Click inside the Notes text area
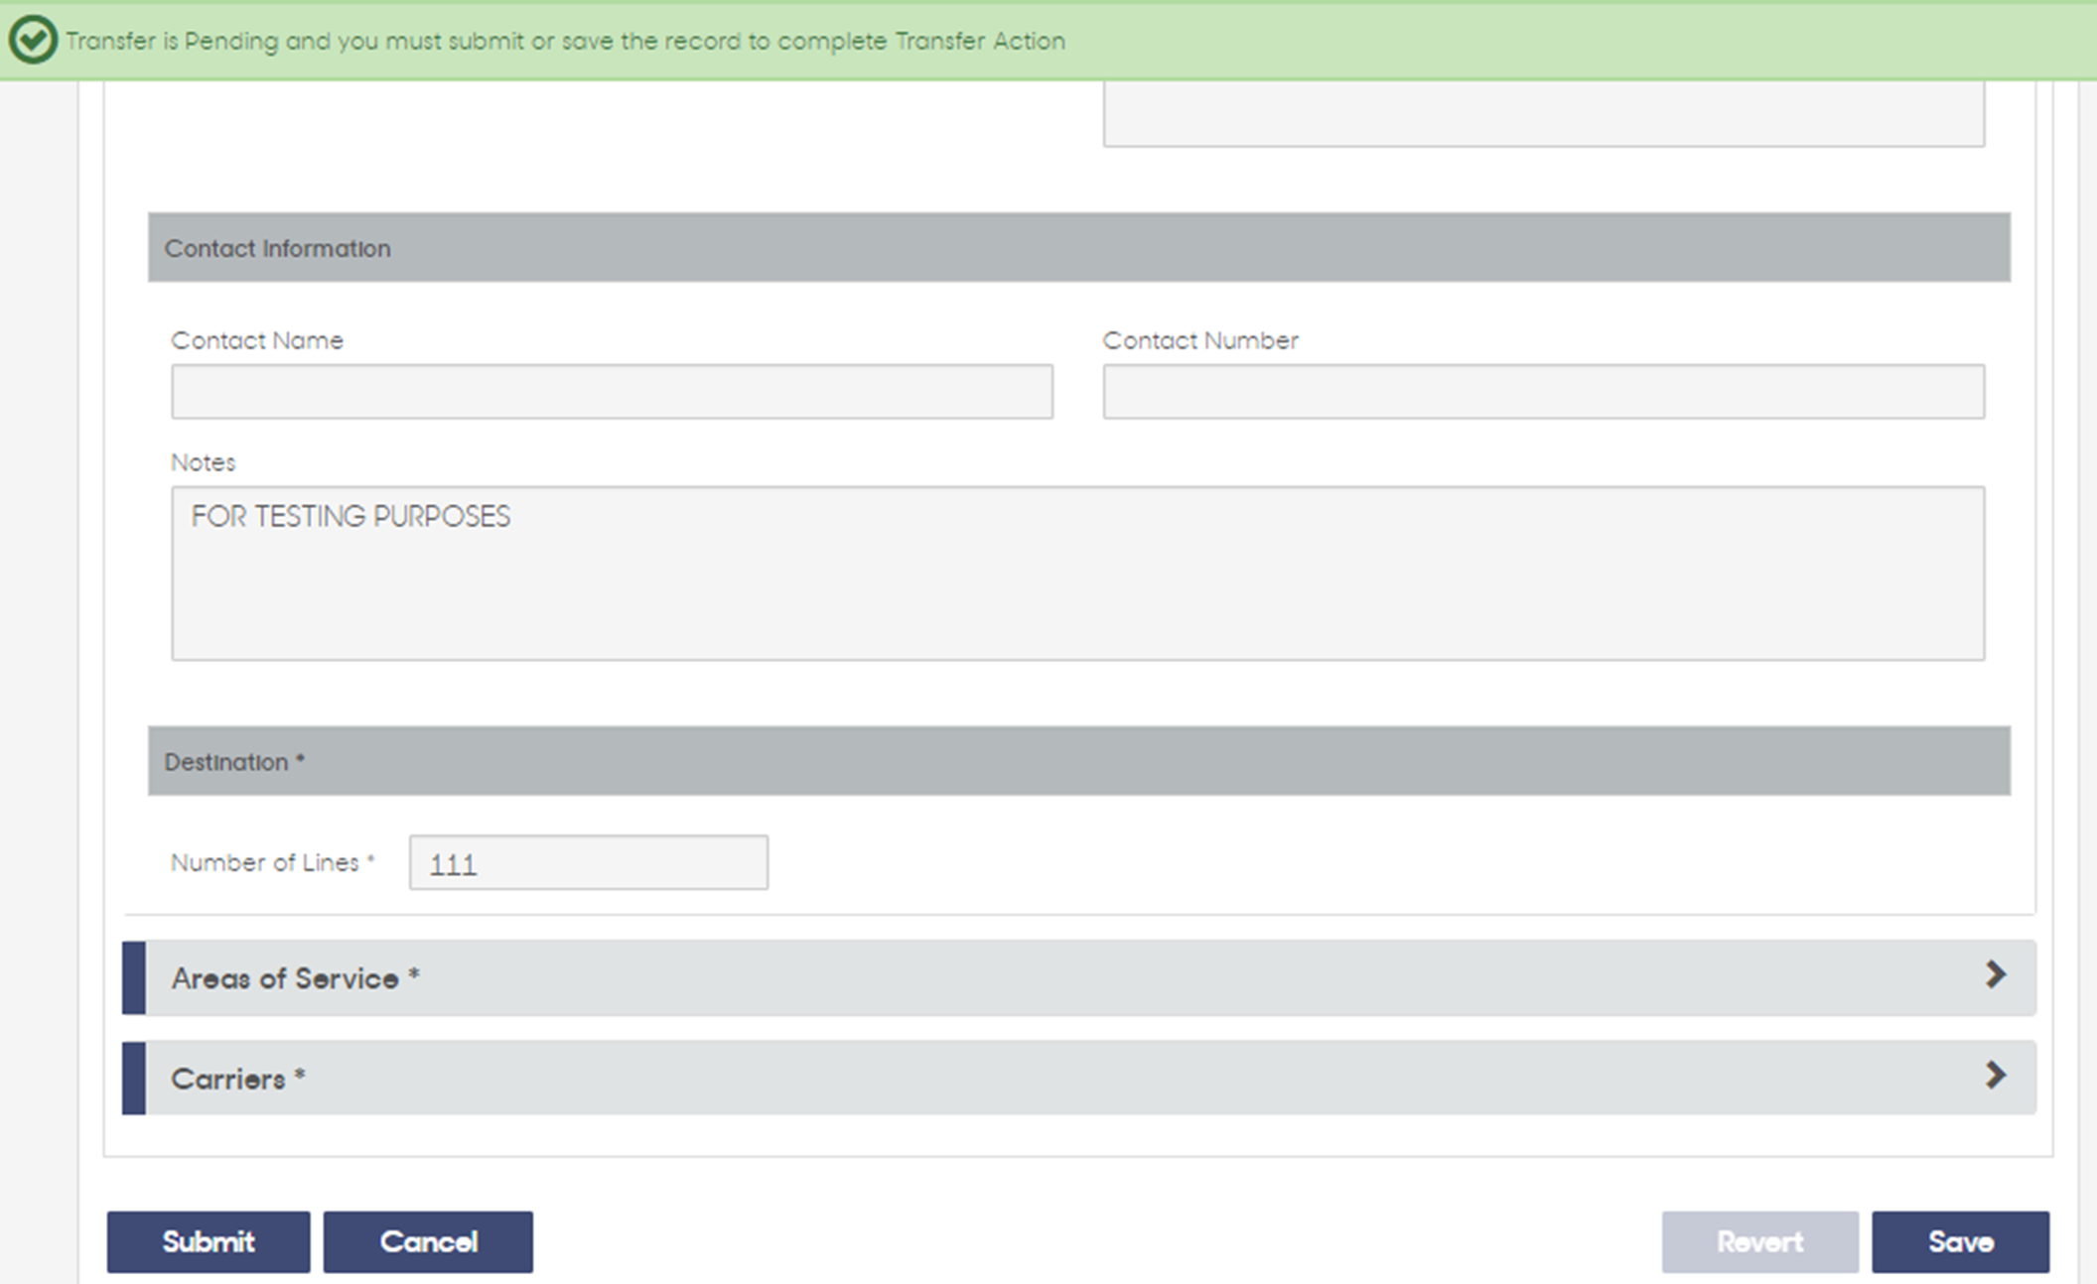 pyautogui.click(x=1078, y=574)
